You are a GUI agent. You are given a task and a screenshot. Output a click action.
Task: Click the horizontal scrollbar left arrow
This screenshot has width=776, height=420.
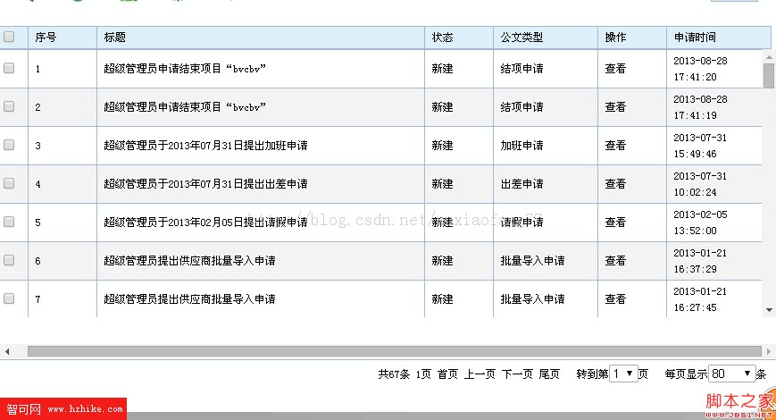[x=7, y=351]
